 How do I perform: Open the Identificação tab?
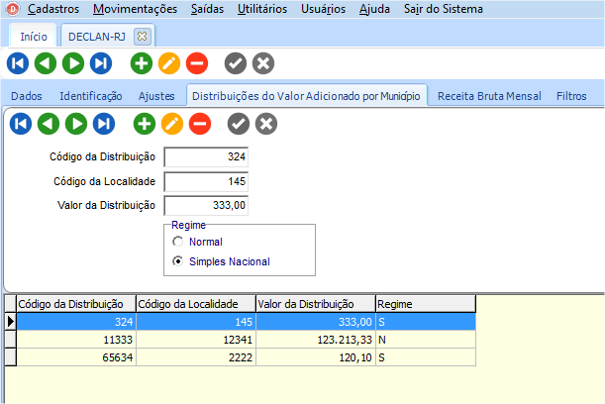coord(91,96)
